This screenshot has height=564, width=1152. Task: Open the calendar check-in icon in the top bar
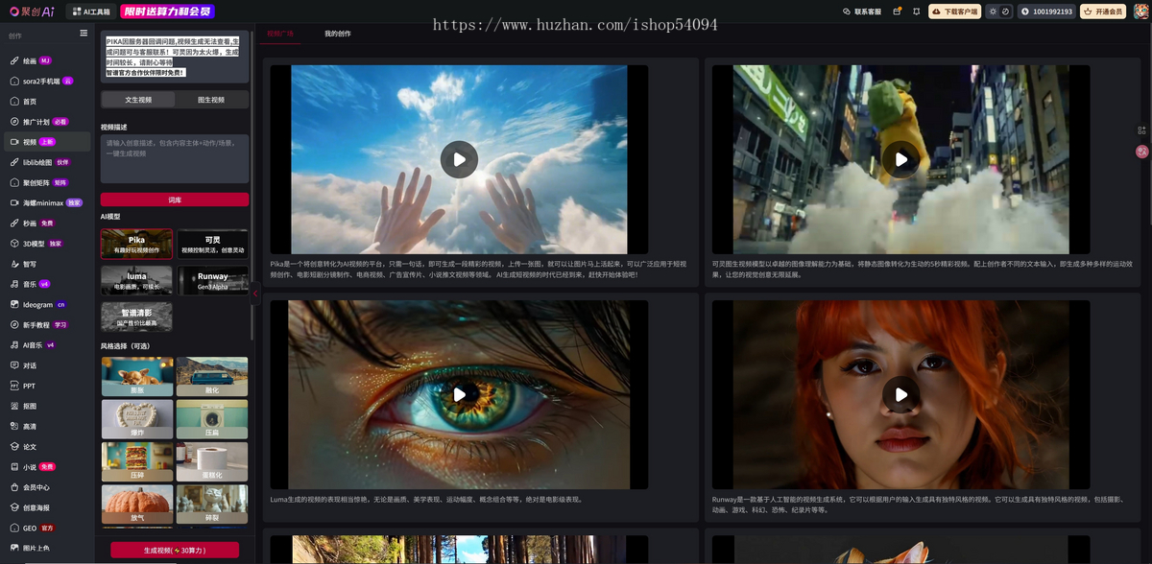point(898,12)
